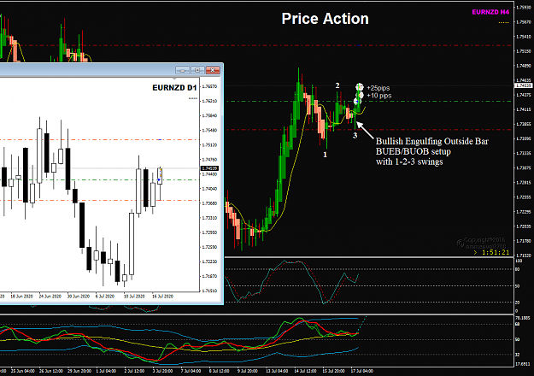The height and width of the screenshot is (376, 534).
Task: Click the 1.74040 level on D1 price axis
Action: tap(210, 189)
